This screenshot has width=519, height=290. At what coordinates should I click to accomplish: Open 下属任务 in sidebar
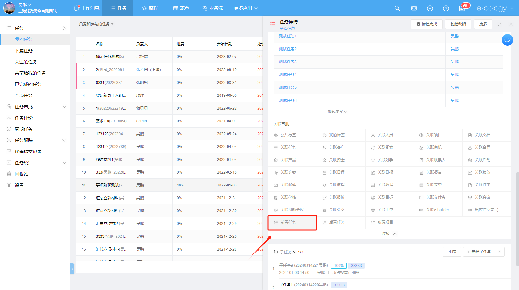[x=24, y=51]
